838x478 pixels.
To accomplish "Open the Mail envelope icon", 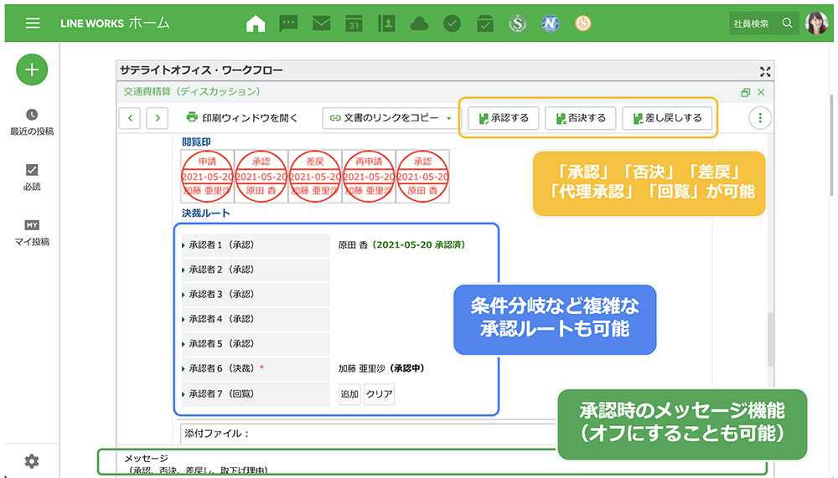I will pos(321,23).
